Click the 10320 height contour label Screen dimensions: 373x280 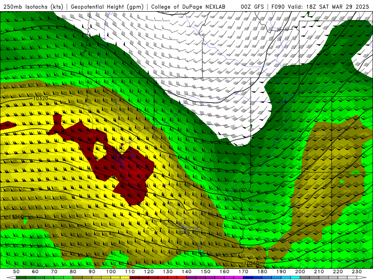tap(41, 98)
